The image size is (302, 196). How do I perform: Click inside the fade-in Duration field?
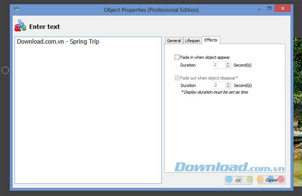click(x=219, y=65)
